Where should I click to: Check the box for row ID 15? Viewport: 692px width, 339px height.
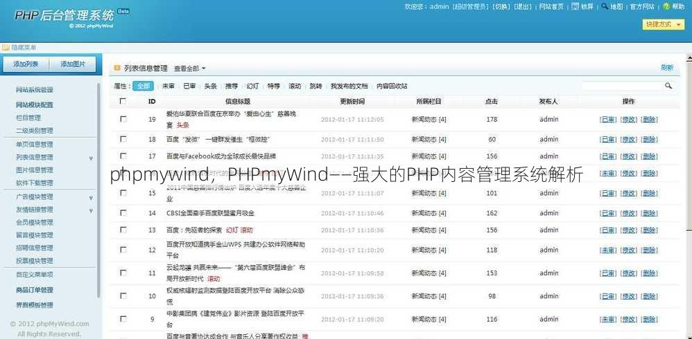[x=123, y=193]
